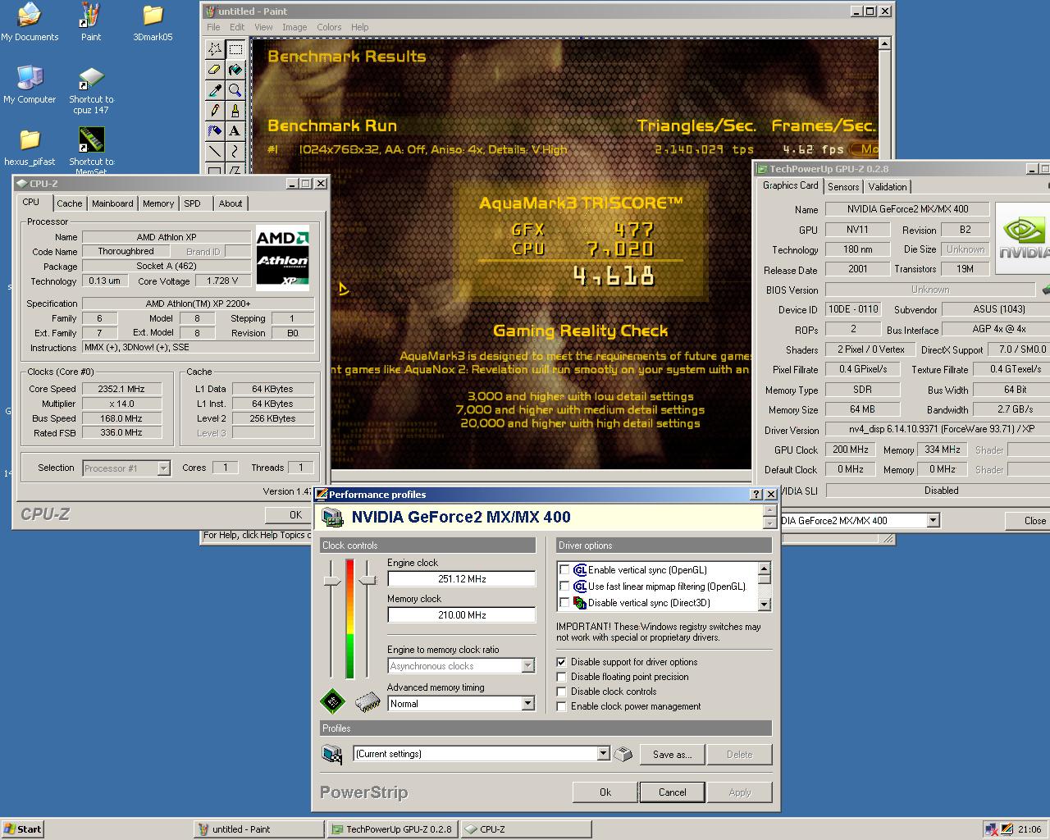Open the Engine to memory clock ratio dropdown
This screenshot has height=840, width=1050.
[x=527, y=666]
